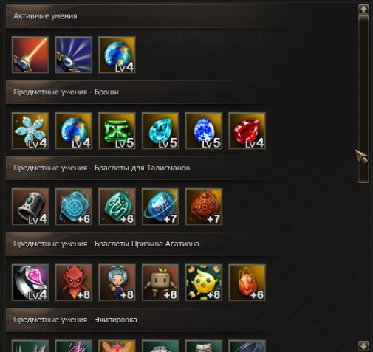This screenshot has width=373, height=352.
Task: Click the blue flame orbit talisman +7
Action: [x=160, y=207]
